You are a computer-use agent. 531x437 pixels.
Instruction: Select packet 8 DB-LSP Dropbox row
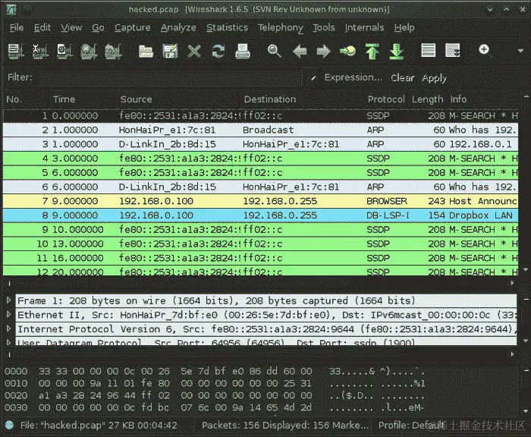tap(260, 215)
